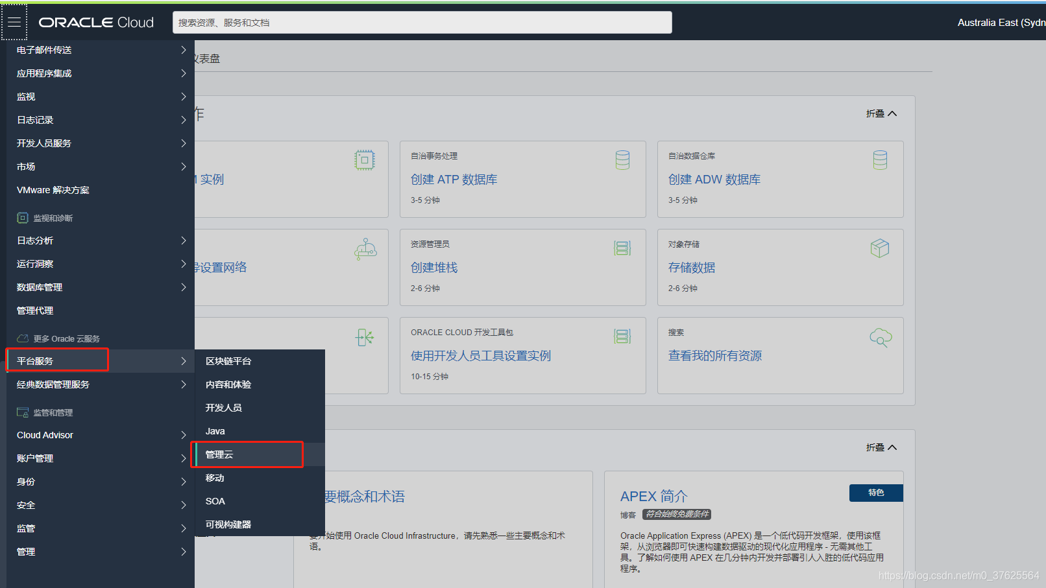The image size is (1046, 588).
Task: Open 市场 menu item
Action: (x=101, y=167)
